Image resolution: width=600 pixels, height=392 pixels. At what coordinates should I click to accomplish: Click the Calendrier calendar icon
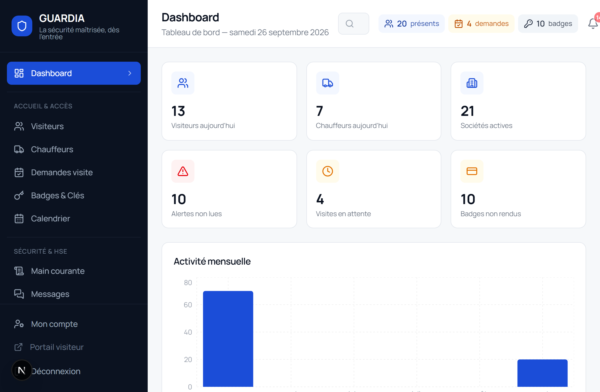pos(19,218)
